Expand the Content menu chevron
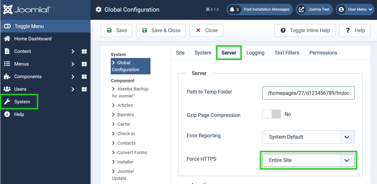377x184 pixels. pos(73,51)
